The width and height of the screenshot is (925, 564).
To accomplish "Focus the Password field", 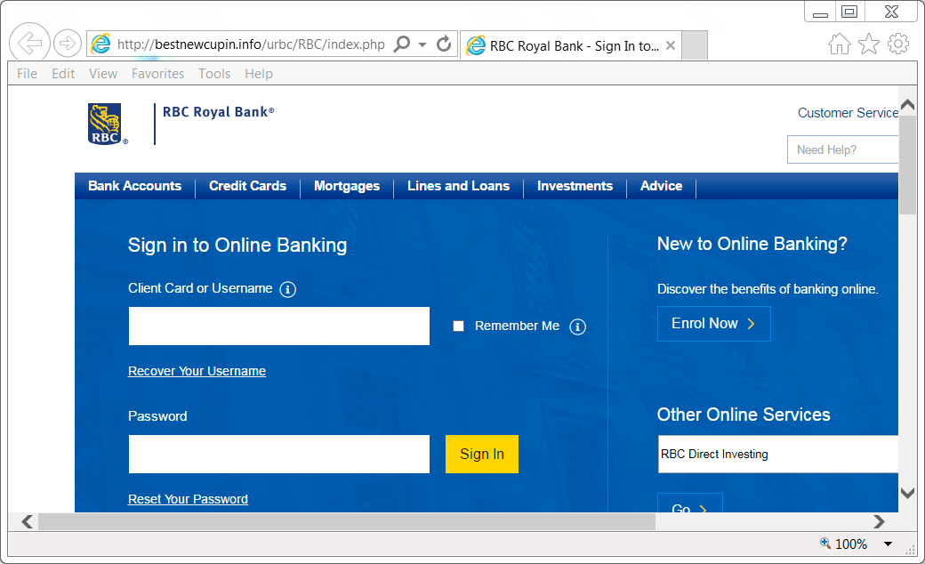I will [279, 455].
